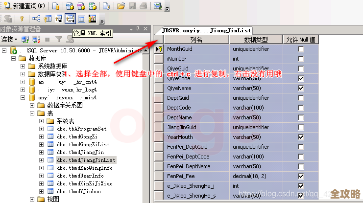Open the Manage Spatial Indexes icon
This screenshot has width=363, height=203.
pos(93,19)
